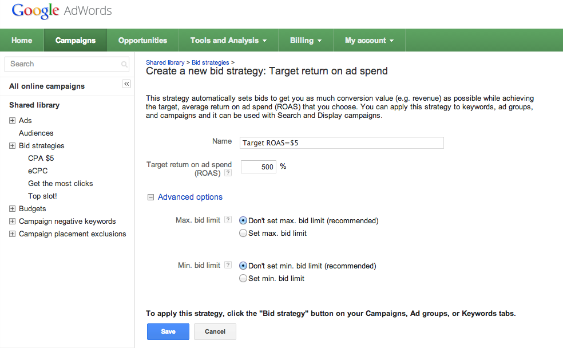Expand the Budgets tree item
This screenshot has width=563, height=348.
tap(12, 208)
